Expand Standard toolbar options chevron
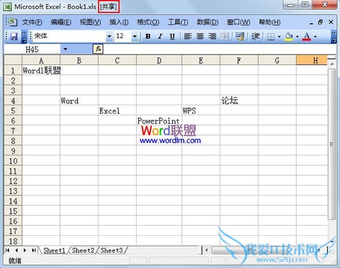 click(24, 37)
